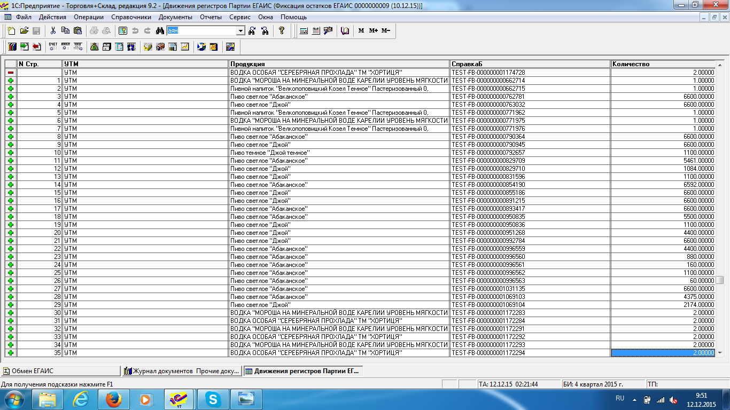Click the money bag toolbar icon

point(94,46)
